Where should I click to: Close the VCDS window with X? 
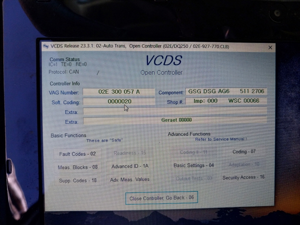tap(270, 47)
